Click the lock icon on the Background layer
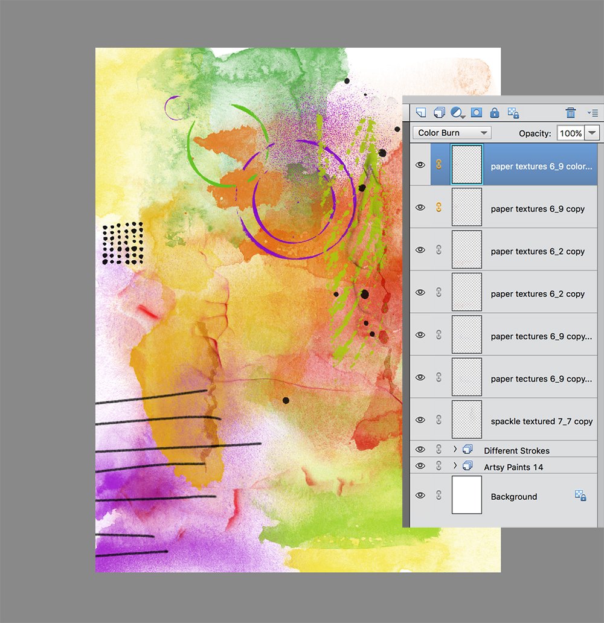604x623 pixels. tap(580, 496)
